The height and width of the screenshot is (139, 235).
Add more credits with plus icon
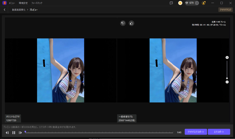(x=197, y=3)
